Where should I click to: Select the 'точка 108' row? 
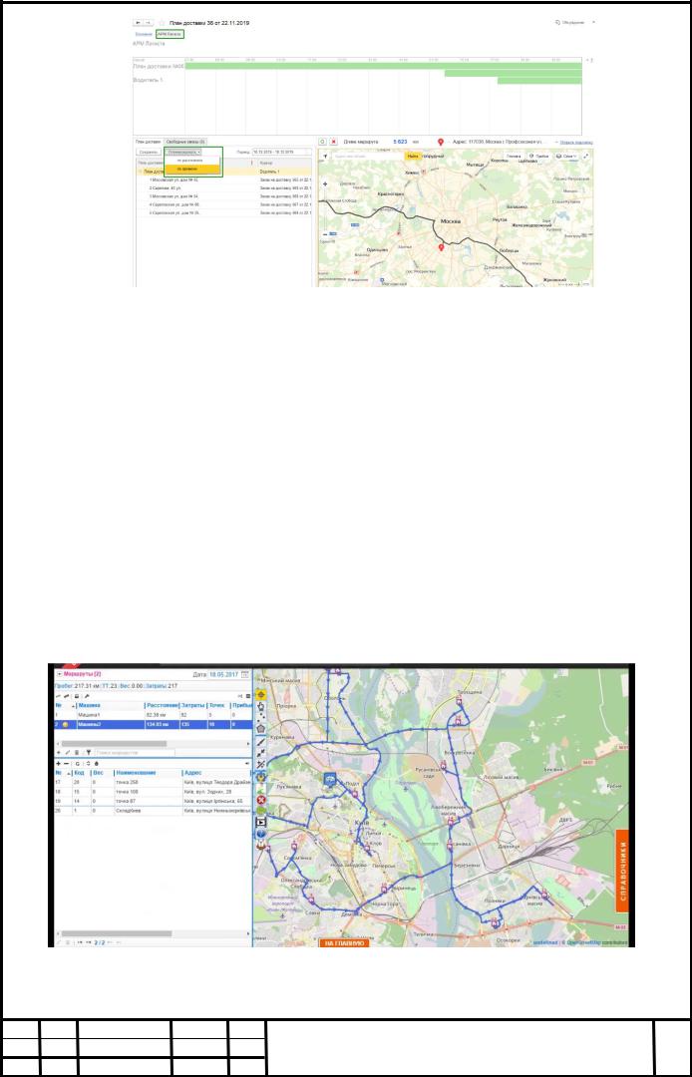[154, 792]
